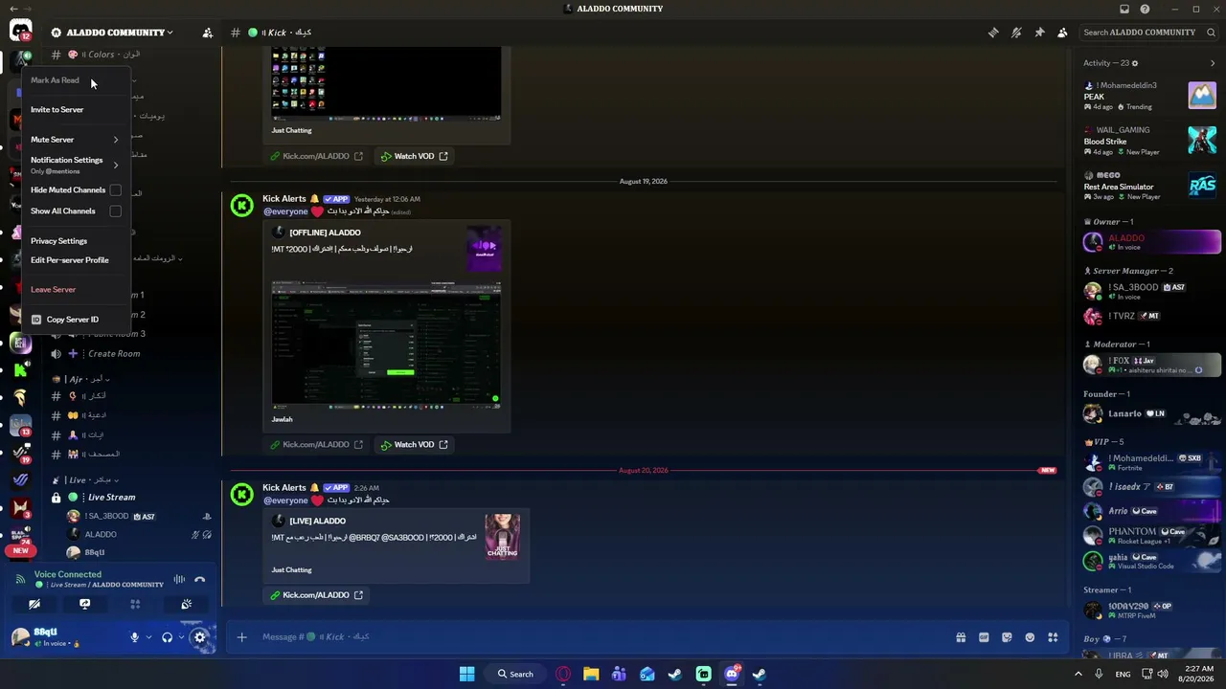Toggle Show All Channels checkbox
Image resolution: width=1226 pixels, height=689 pixels.
(x=115, y=211)
